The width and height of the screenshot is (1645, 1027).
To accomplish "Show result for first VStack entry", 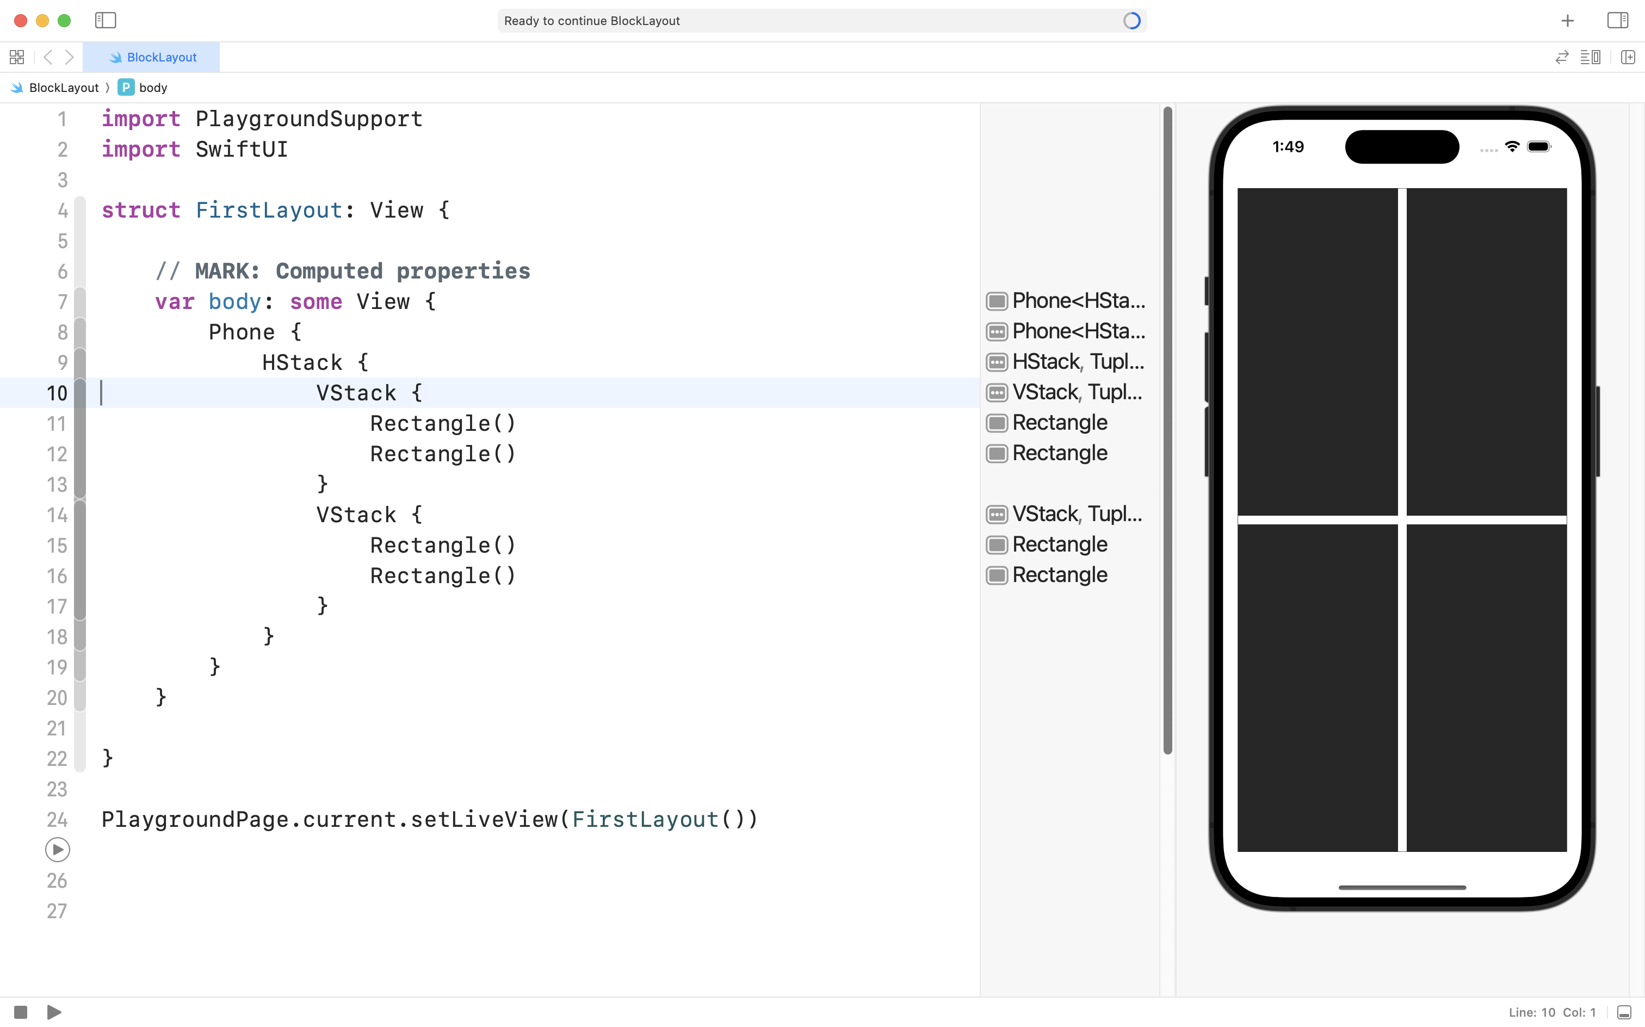I will (997, 393).
